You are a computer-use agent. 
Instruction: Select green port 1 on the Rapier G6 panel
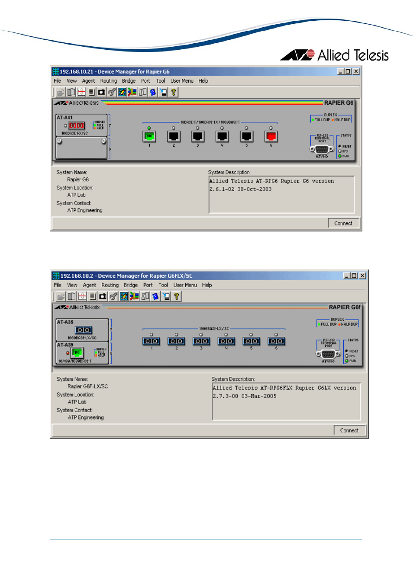point(149,137)
